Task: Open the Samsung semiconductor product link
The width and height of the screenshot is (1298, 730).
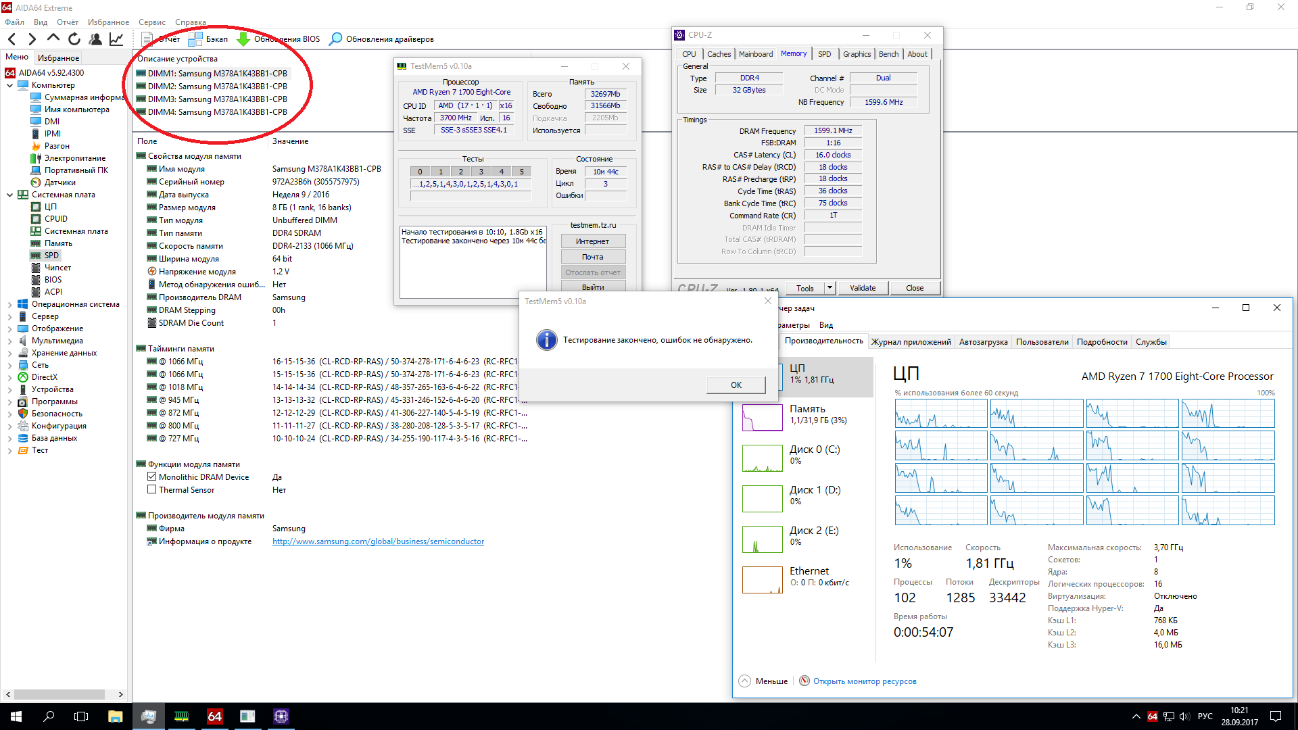Action: (378, 541)
